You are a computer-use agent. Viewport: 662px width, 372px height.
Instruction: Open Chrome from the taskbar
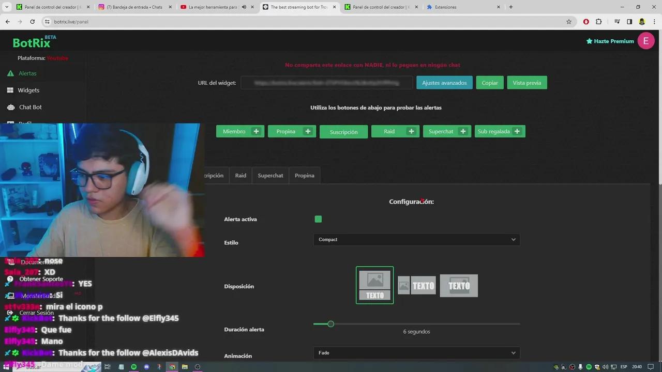172,367
